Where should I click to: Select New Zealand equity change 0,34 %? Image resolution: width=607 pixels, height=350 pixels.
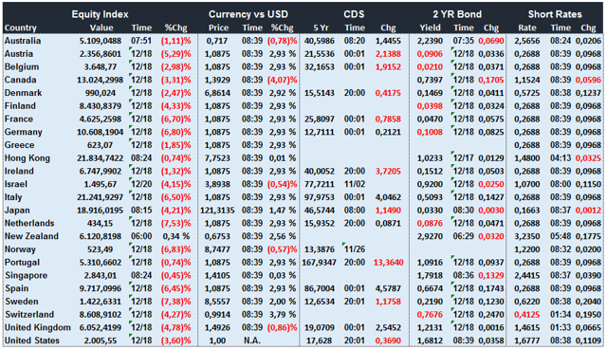pos(176,236)
